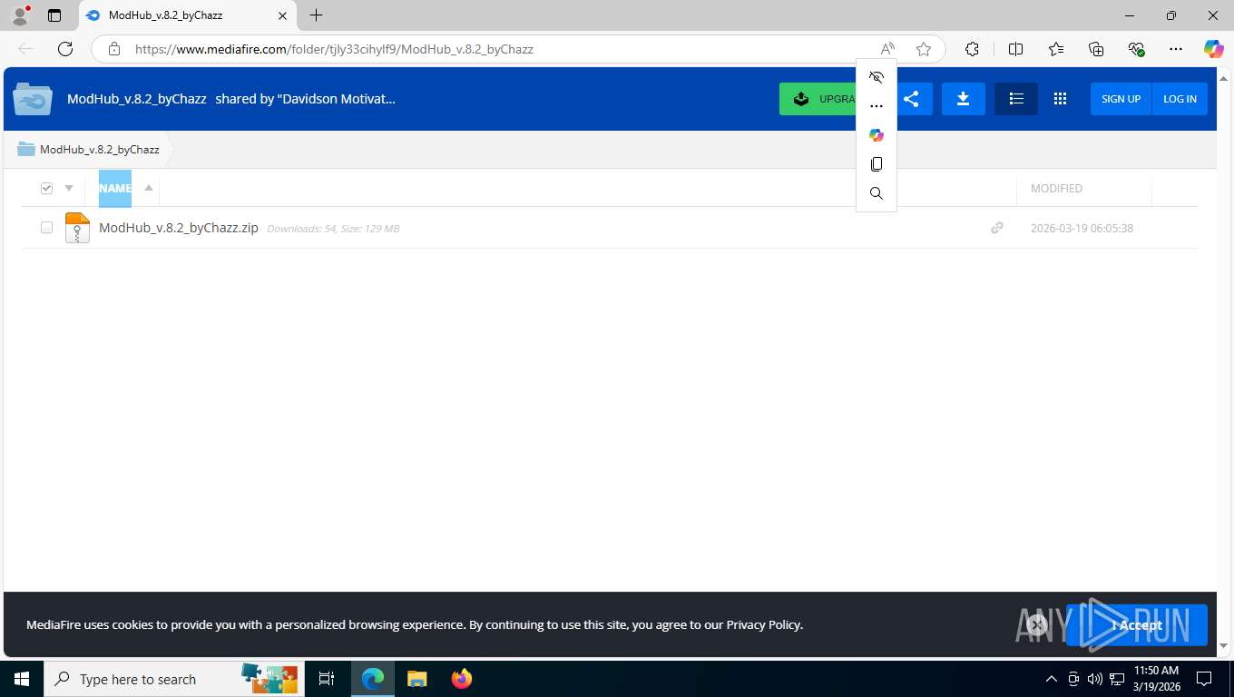
Task: View site information lock icon
Action: (x=114, y=49)
